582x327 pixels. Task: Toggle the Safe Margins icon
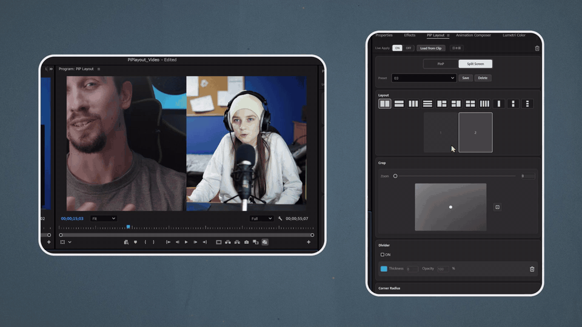point(219,242)
